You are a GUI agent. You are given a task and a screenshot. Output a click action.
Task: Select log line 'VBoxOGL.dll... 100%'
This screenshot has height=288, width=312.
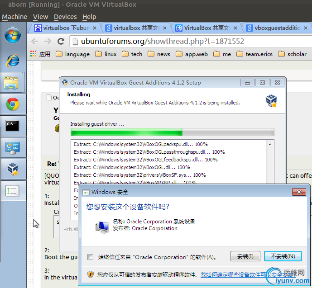[x=132, y=167]
